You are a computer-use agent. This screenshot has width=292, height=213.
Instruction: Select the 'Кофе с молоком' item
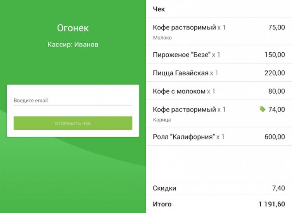click(x=219, y=91)
